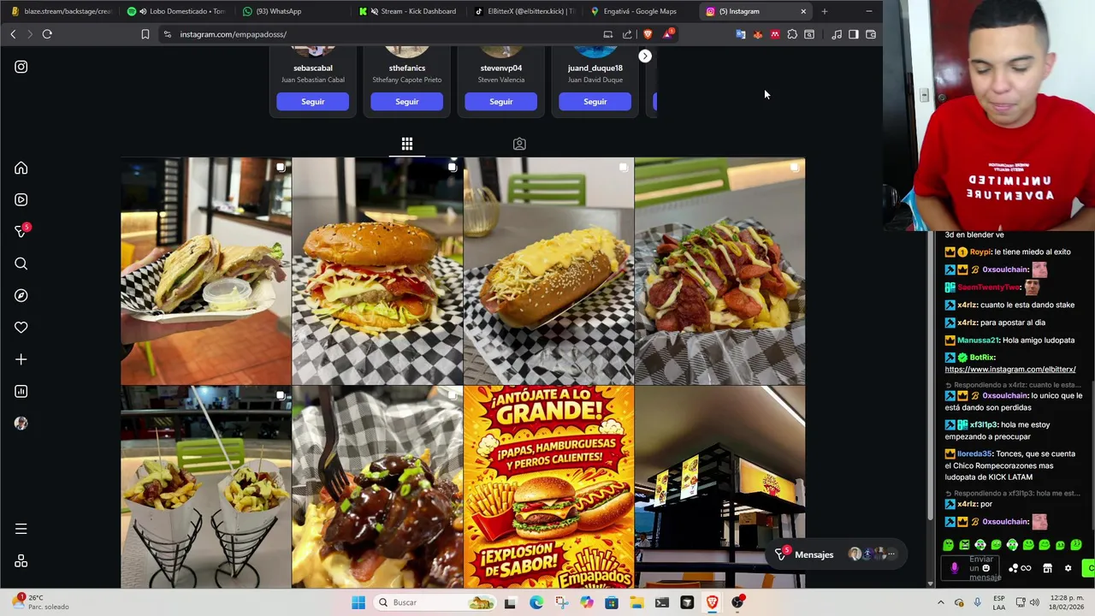Open the Brave Rewards triangle icon
The height and width of the screenshot is (616, 1095).
667,34
